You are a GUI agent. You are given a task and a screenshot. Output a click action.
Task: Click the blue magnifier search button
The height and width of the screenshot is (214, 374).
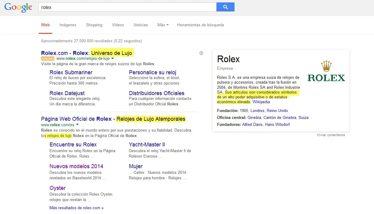[x=225, y=7]
